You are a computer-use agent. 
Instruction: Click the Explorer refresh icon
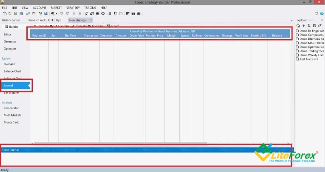(x=314, y=26)
